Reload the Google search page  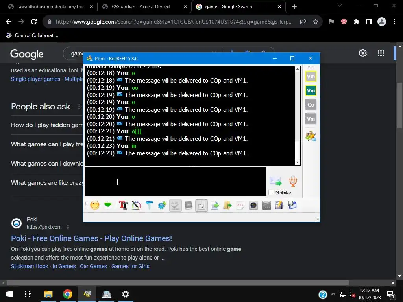pyautogui.click(x=34, y=22)
